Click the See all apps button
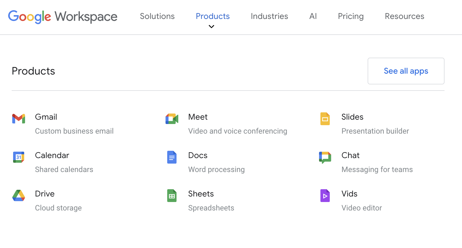Screen dimensions: 462x248 pyautogui.click(x=406, y=71)
